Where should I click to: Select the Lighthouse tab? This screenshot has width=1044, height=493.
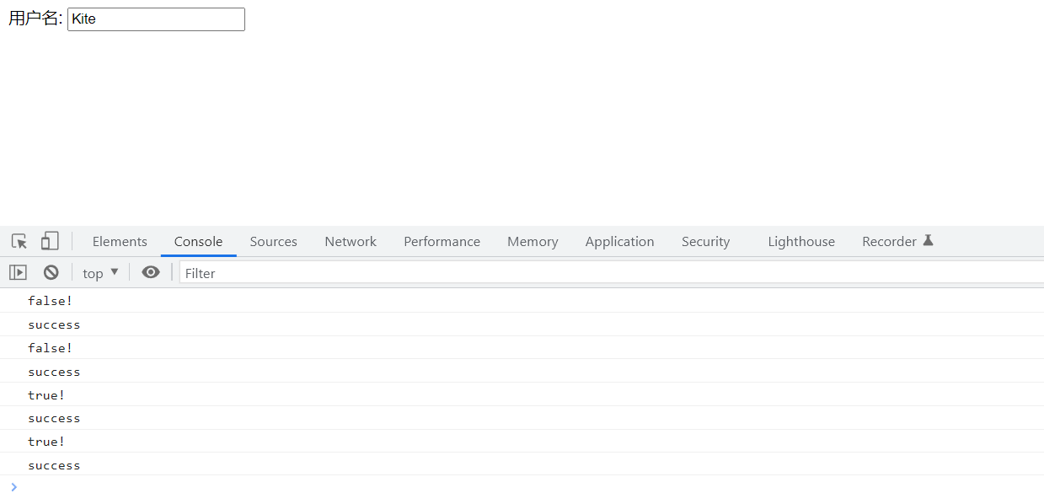click(x=801, y=242)
